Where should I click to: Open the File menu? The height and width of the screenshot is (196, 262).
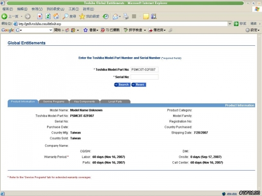(7, 9)
